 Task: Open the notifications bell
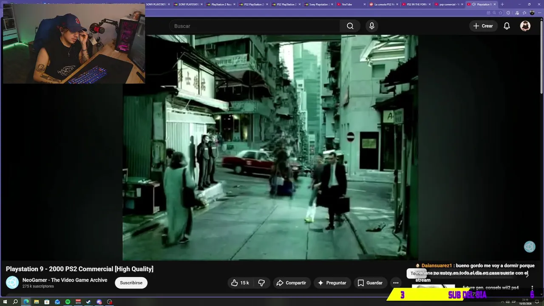tap(507, 26)
